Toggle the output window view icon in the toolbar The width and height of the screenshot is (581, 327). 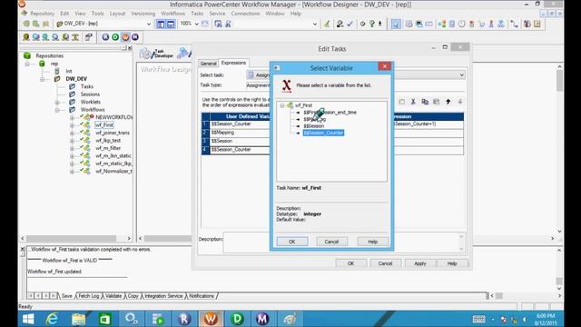[x=171, y=25]
